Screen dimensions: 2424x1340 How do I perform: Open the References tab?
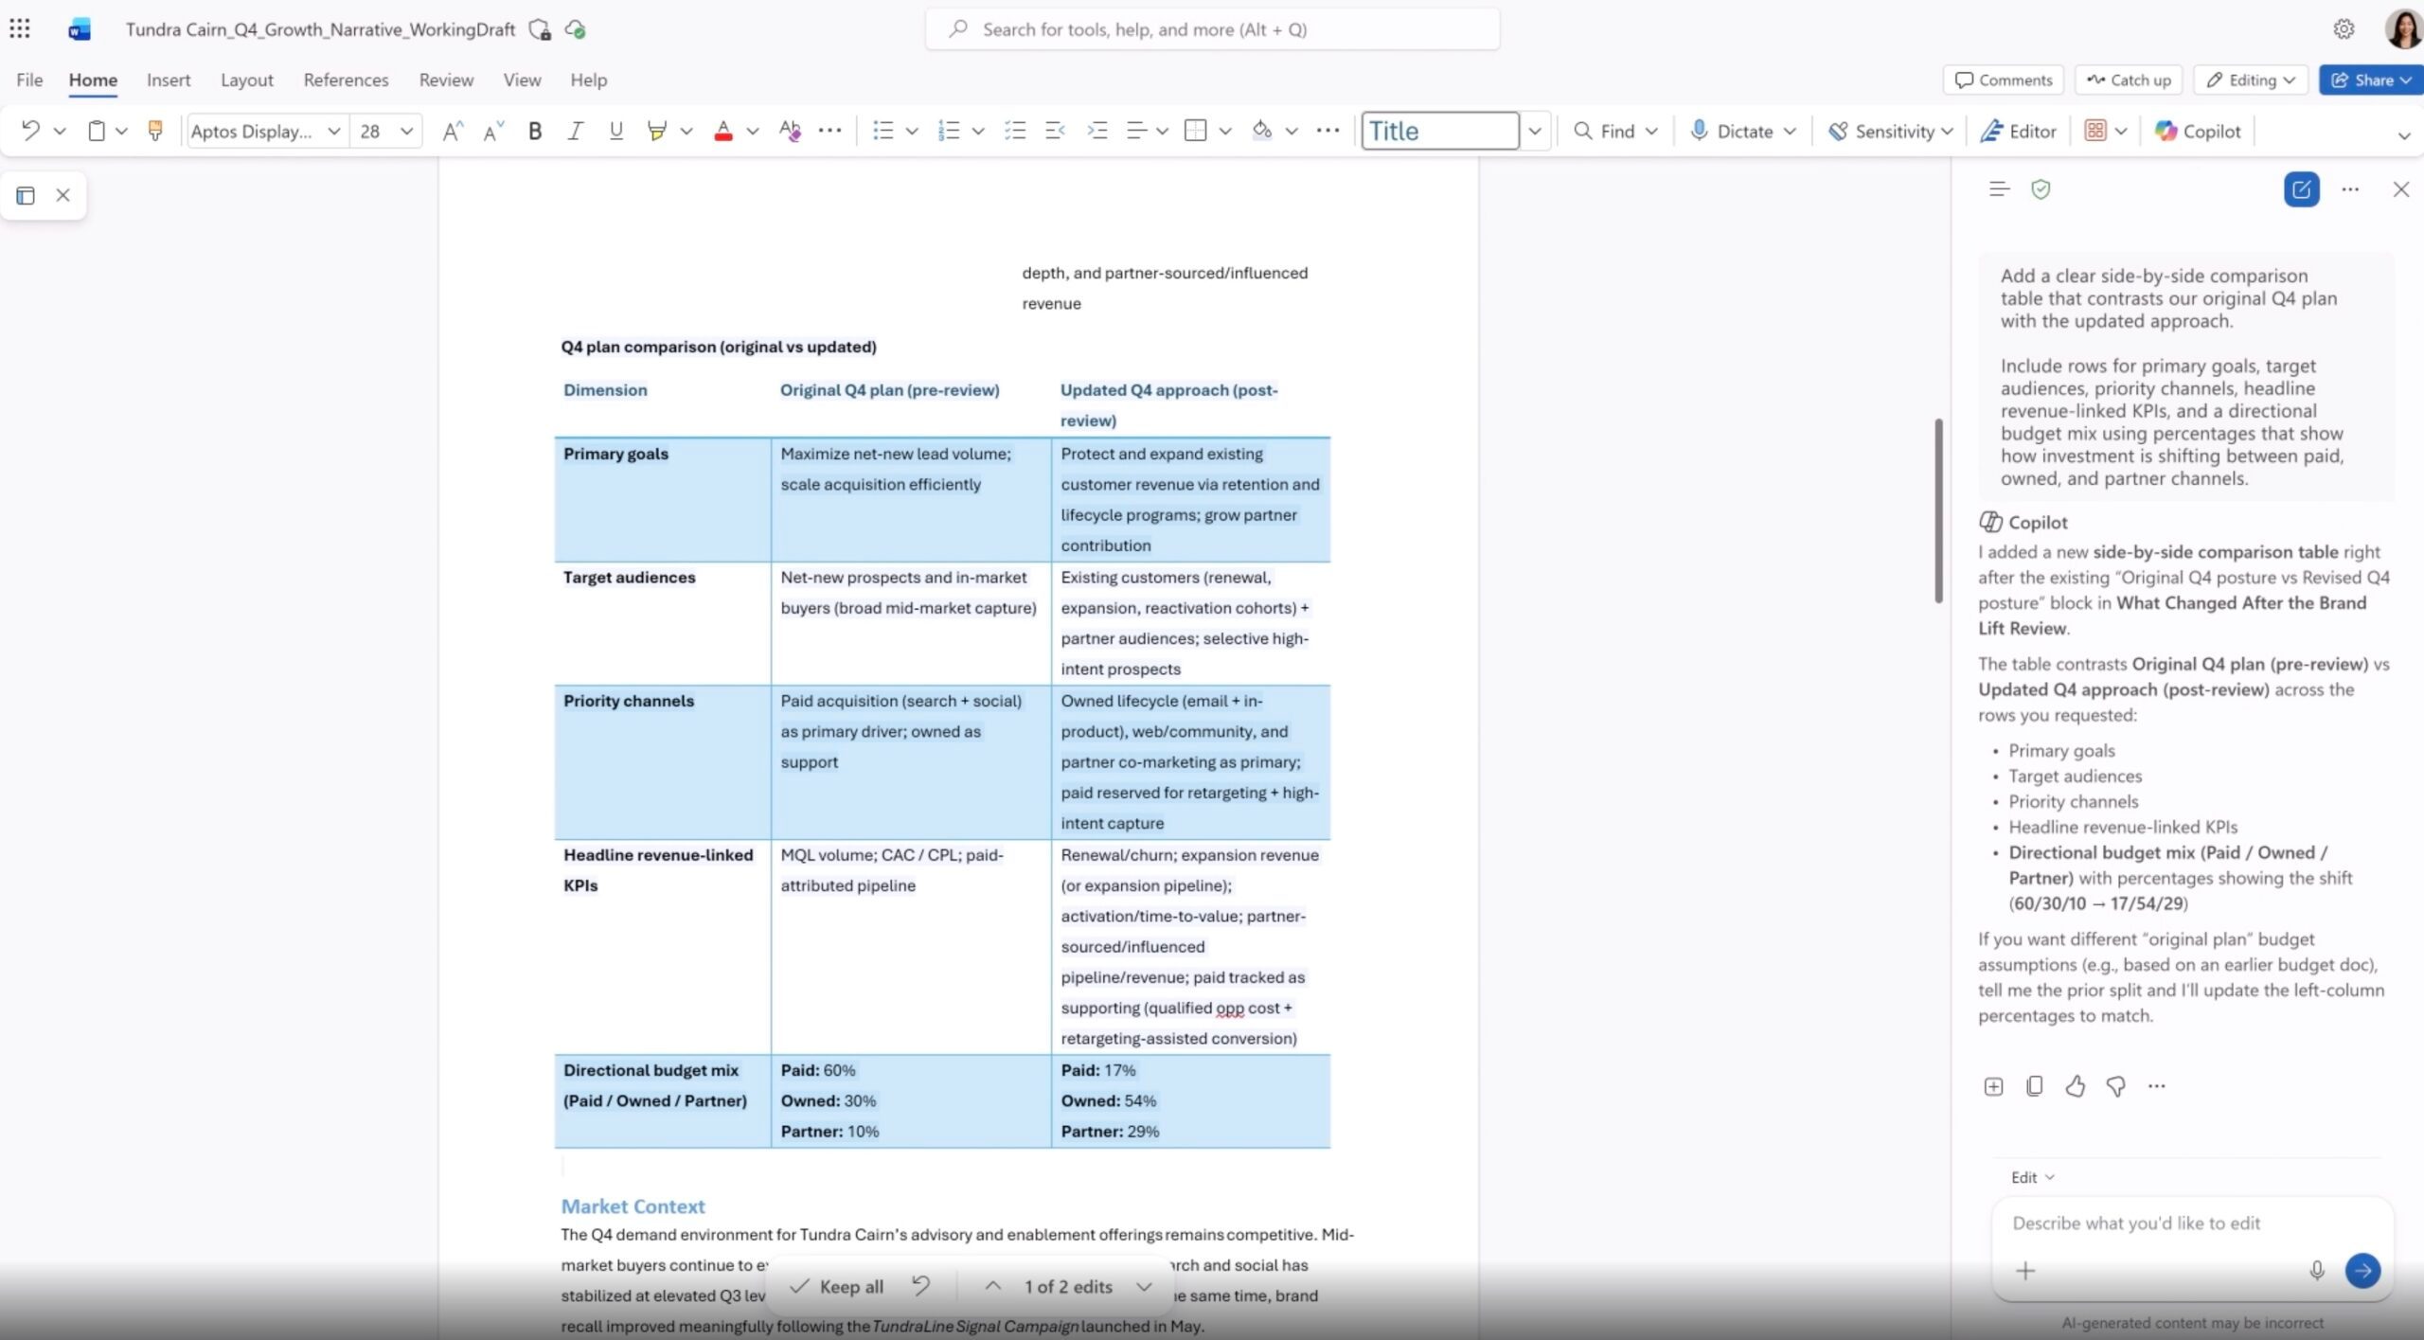(x=346, y=80)
